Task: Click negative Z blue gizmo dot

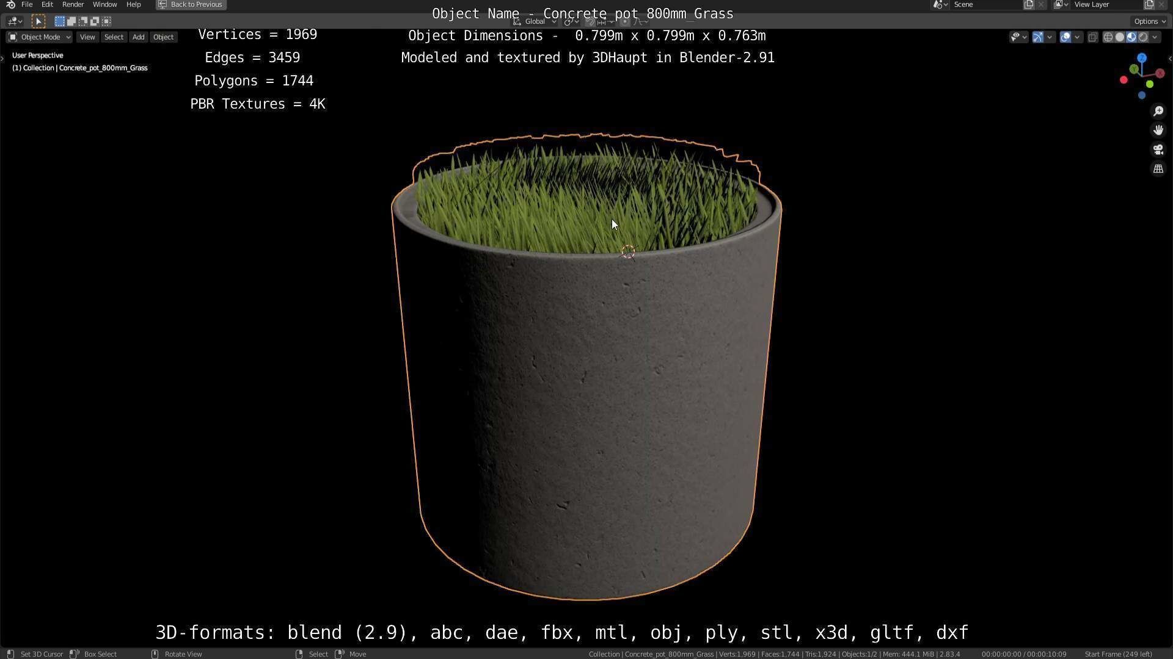Action: pyautogui.click(x=1141, y=95)
